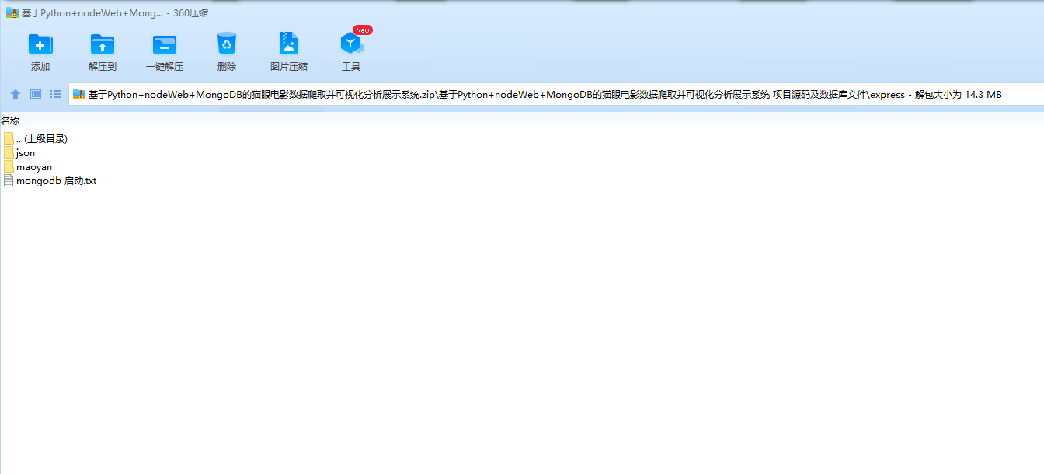The height and width of the screenshot is (474, 1044).
Task: Click the parent directory folder icon
Action: point(9,138)
